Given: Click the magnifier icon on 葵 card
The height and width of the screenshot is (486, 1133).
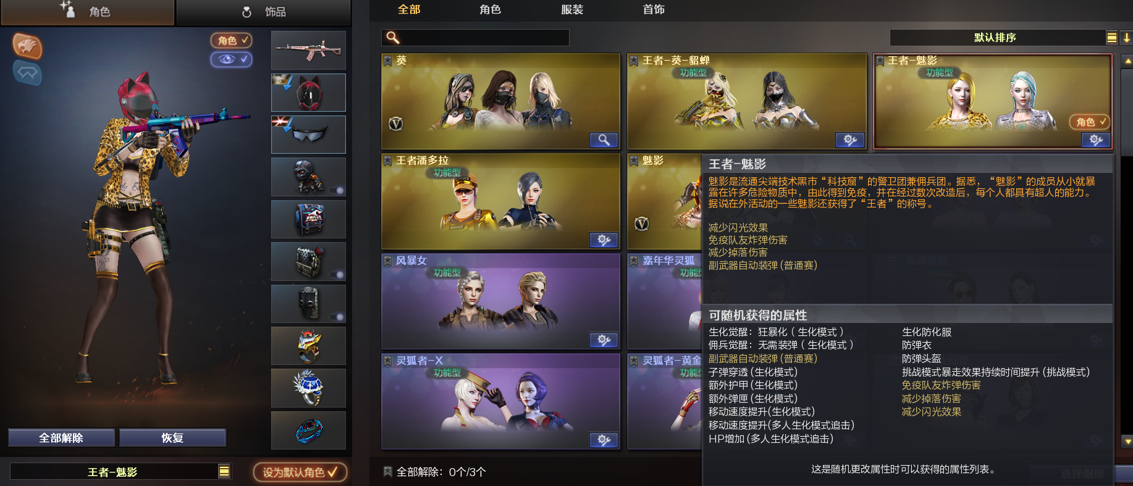Looking at the screenshot, I should tap(604, 140).
